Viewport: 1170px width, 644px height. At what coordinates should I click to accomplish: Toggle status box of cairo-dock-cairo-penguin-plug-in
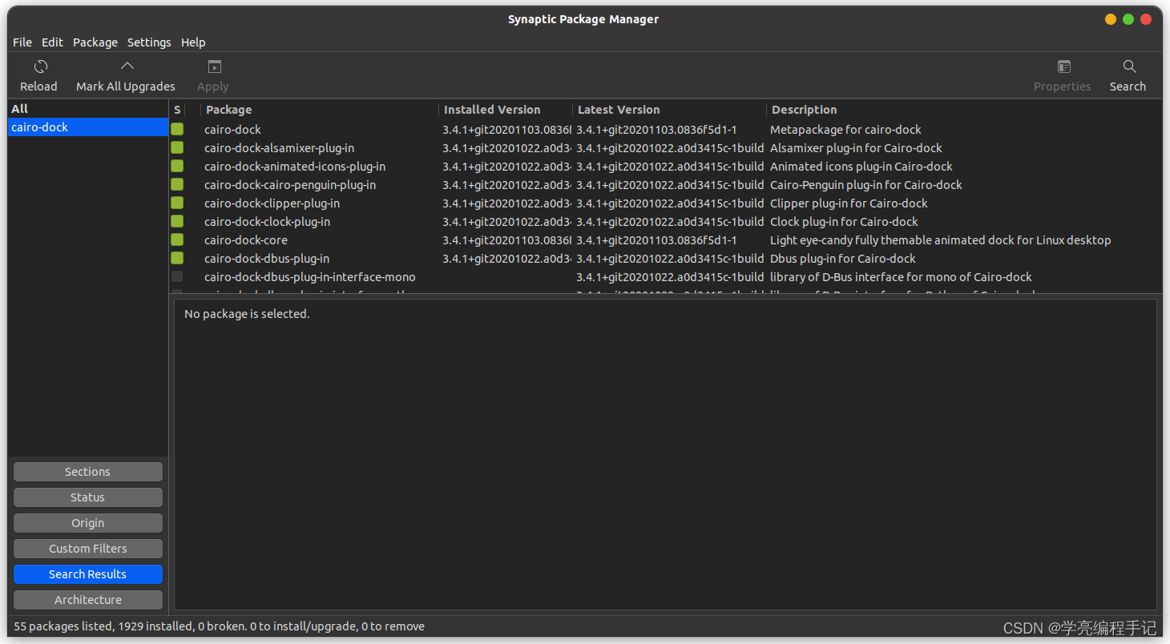point(177,184)
